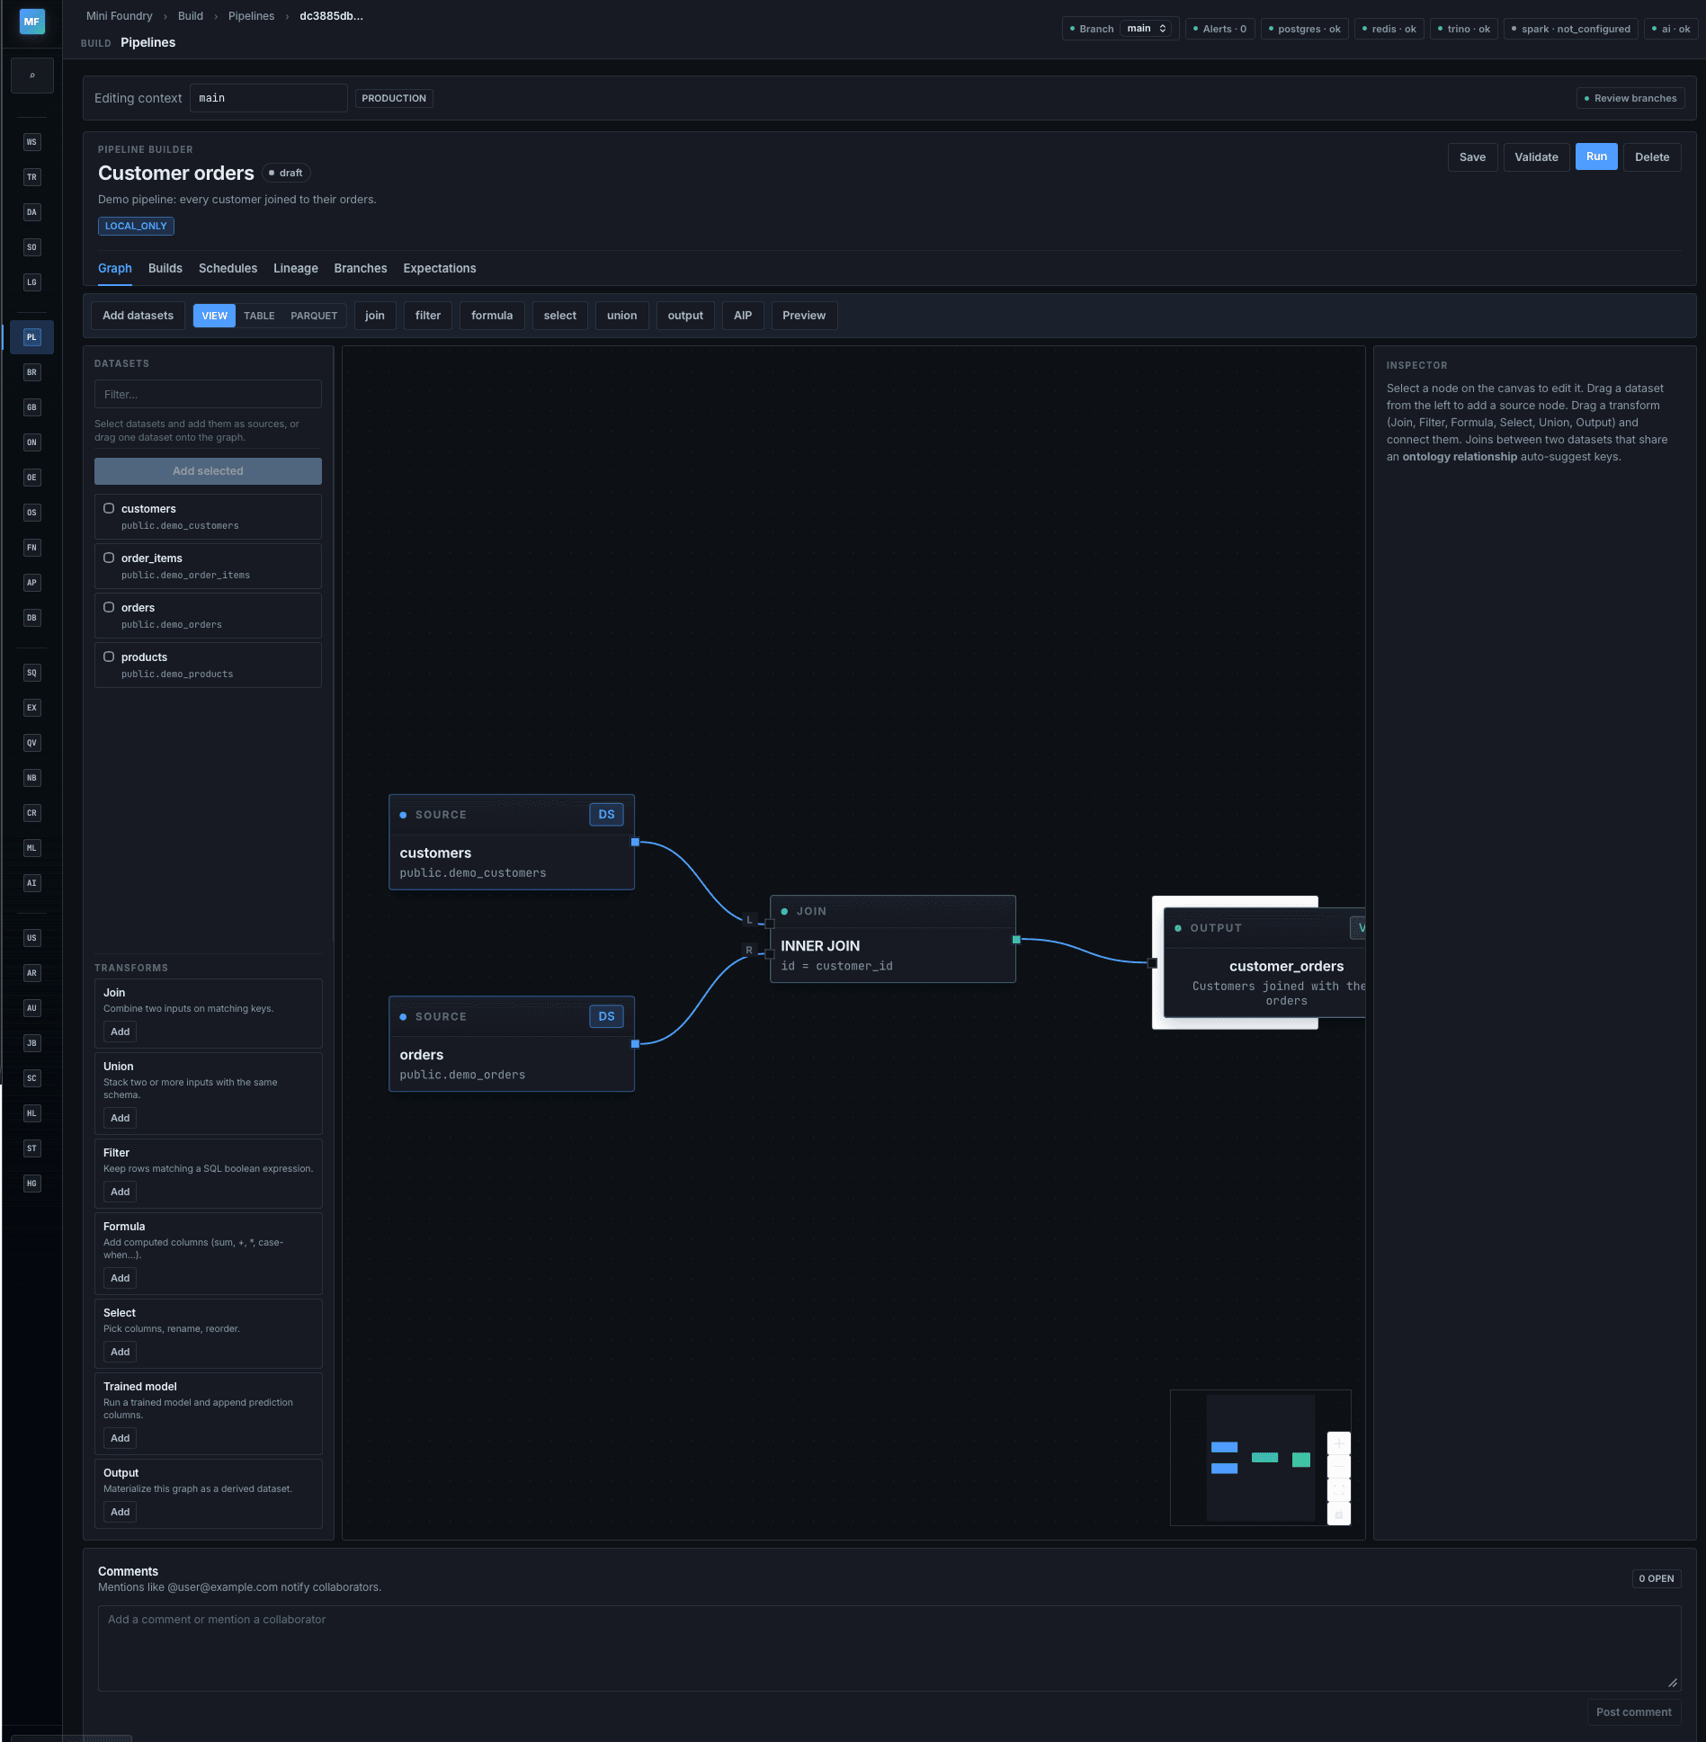Focus the datasets Filter field
Image resolution: width=1706 pixels, height=1742 pixels.
[208, 394]
